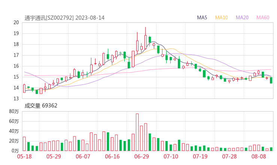Click the pink MA60 legend entry
The image size is (277, 165).
[263, 18]
